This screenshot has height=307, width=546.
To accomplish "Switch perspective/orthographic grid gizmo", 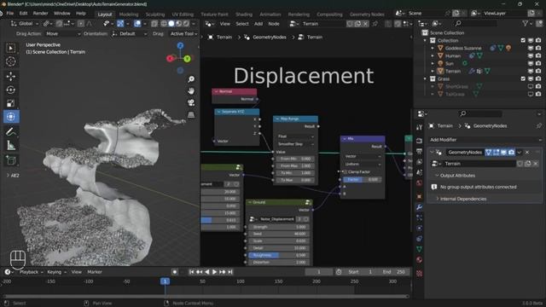I will (191, 114).
